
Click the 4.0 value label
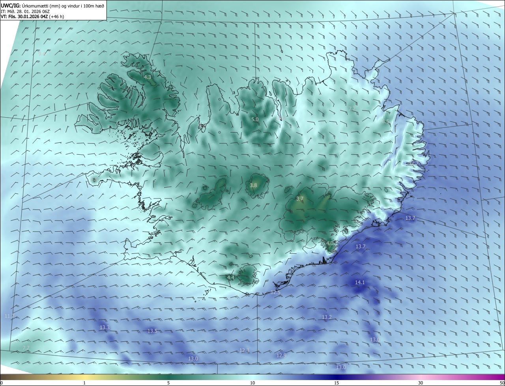point(330,243)
